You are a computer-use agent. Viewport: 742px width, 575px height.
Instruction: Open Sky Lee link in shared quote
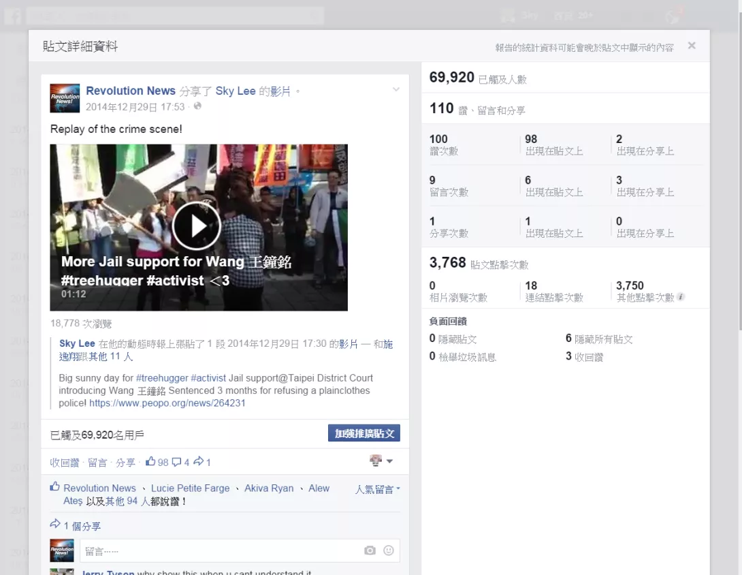77,344
